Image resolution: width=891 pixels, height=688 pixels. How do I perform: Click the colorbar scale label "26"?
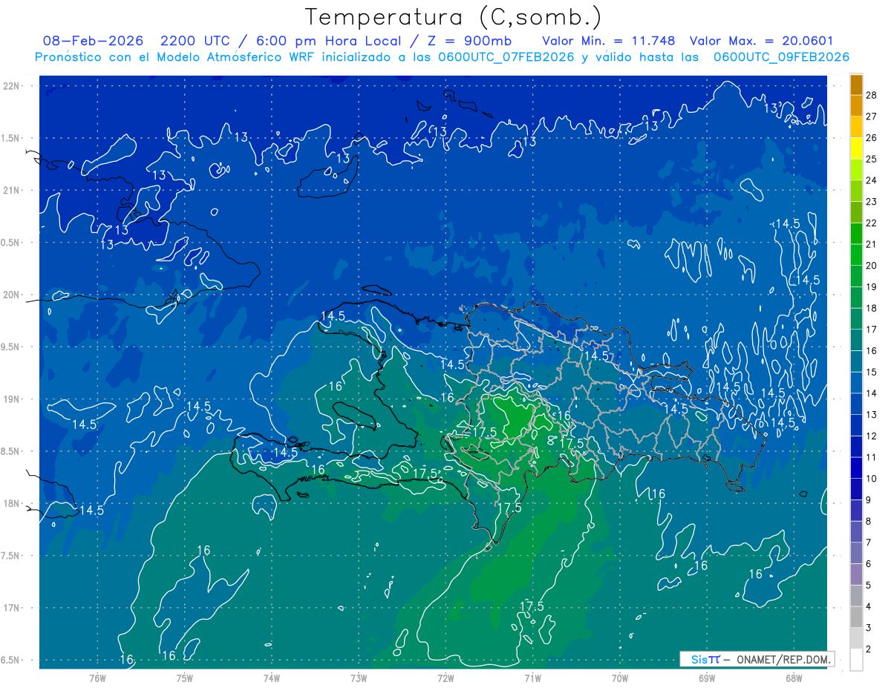point(872,138)
